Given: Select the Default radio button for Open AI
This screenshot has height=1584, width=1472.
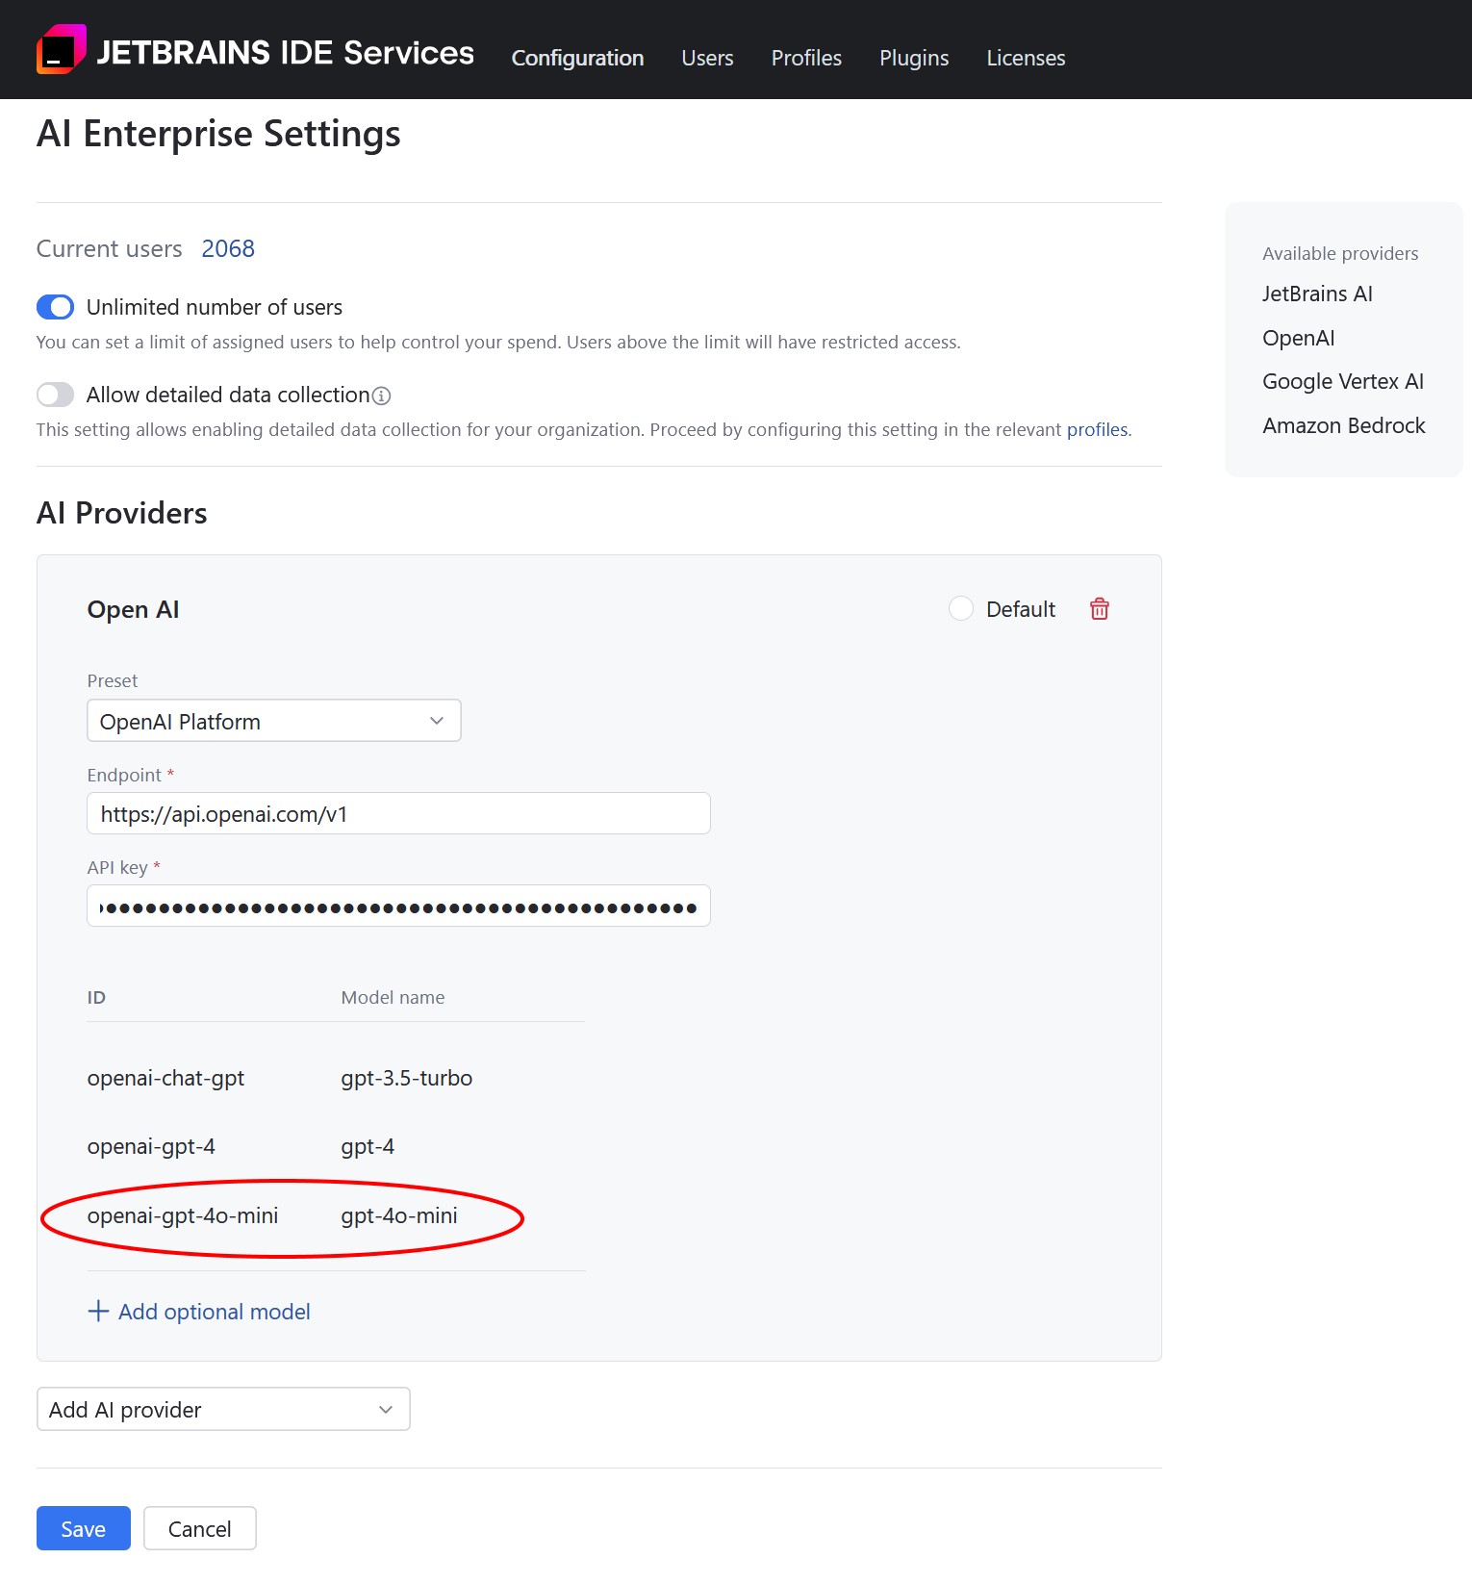Looking at the screenshot, I should tap(960, 609).
